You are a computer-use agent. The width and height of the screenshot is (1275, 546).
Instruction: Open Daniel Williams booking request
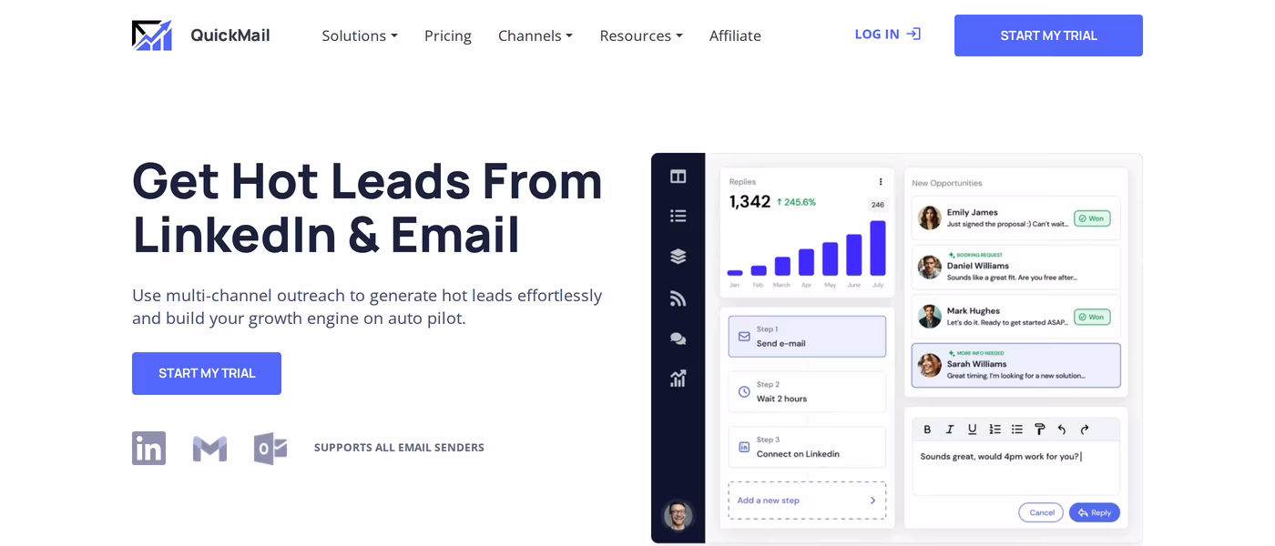(1016, 267)
